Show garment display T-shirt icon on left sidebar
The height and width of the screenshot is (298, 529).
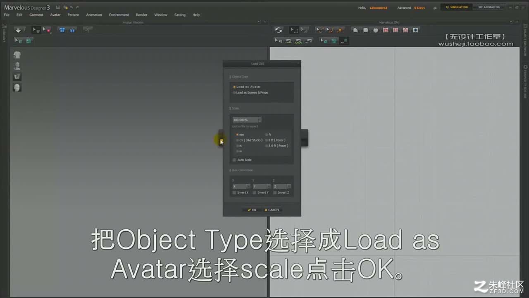coord(17,55)
